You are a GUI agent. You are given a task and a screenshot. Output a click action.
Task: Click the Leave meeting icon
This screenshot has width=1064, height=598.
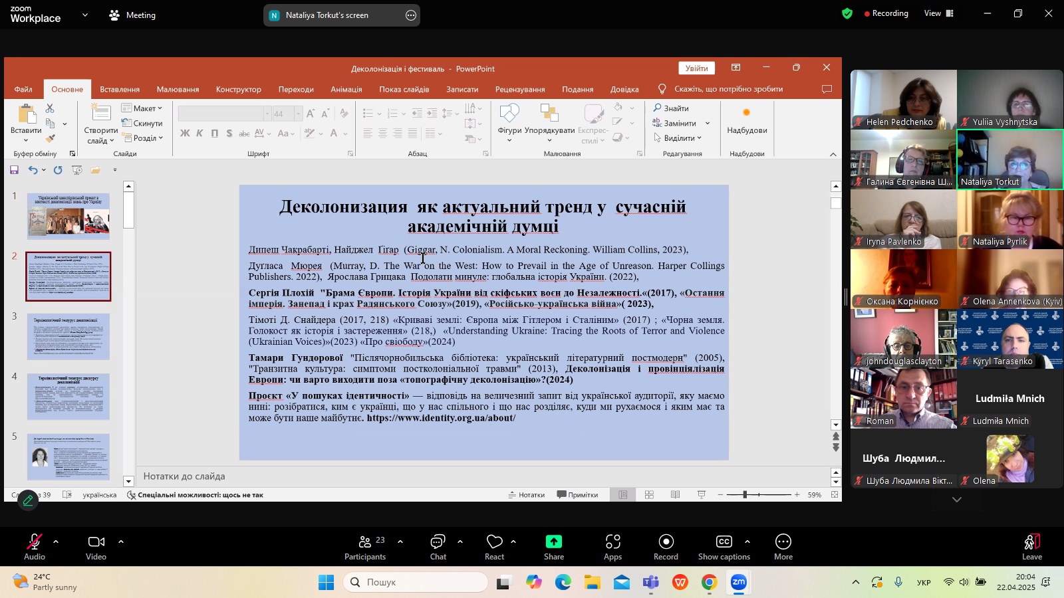[1031, 542]
